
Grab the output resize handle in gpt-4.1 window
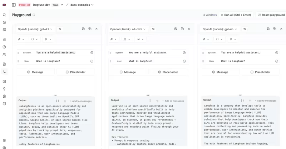pyautogui.click(x=56, y=96)
